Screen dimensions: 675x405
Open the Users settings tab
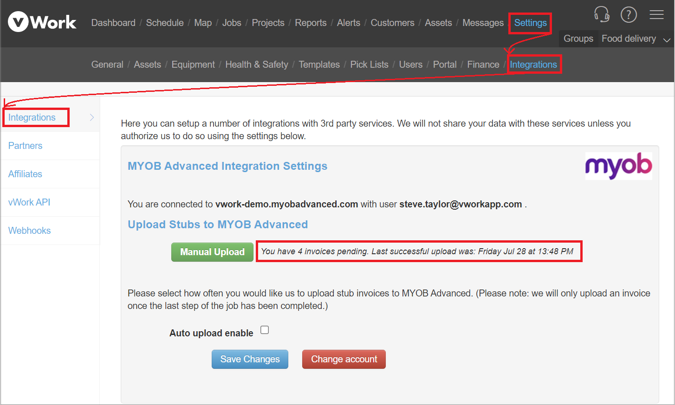point(411,64)
